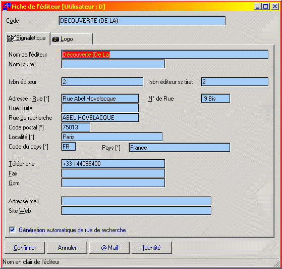This screenshot has width=282, height=269.
Task: Open the @ Mail button
Action: pos(109,248)
